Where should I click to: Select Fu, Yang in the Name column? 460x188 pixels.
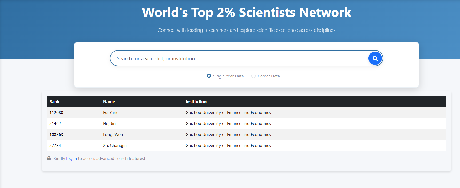click(111, 113)
